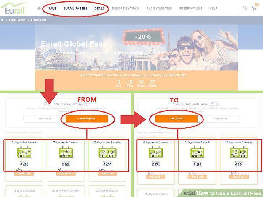
Task: Add the € 699 pass to cart
Action: 107,174
